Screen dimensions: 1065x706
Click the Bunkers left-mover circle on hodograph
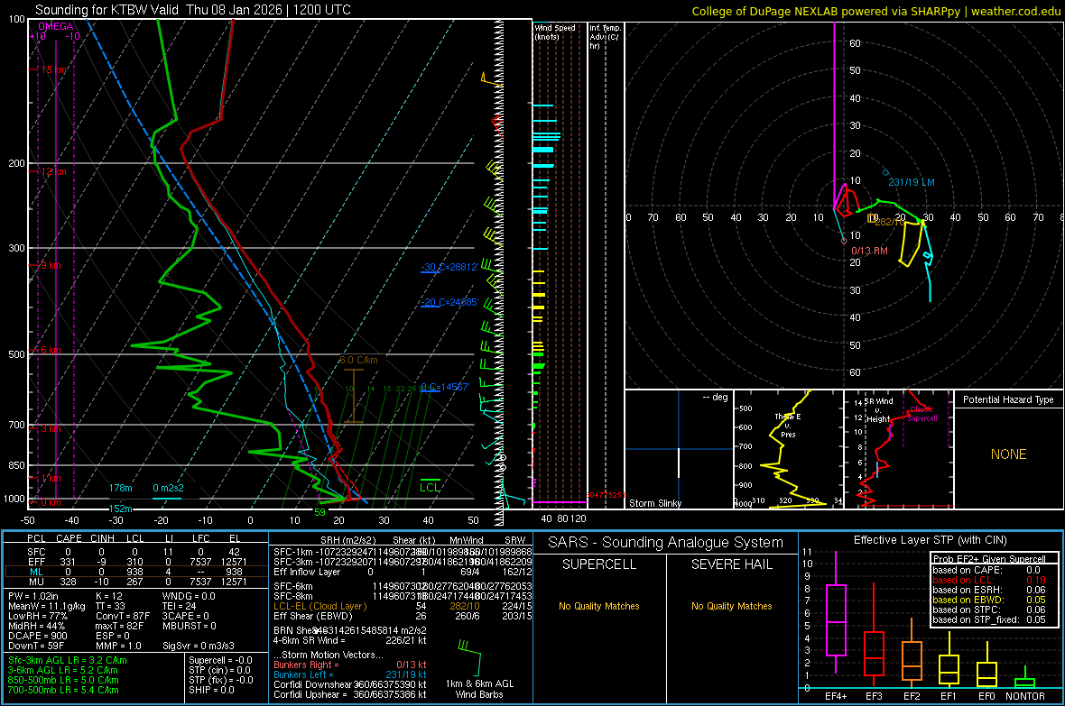[885, 173]
